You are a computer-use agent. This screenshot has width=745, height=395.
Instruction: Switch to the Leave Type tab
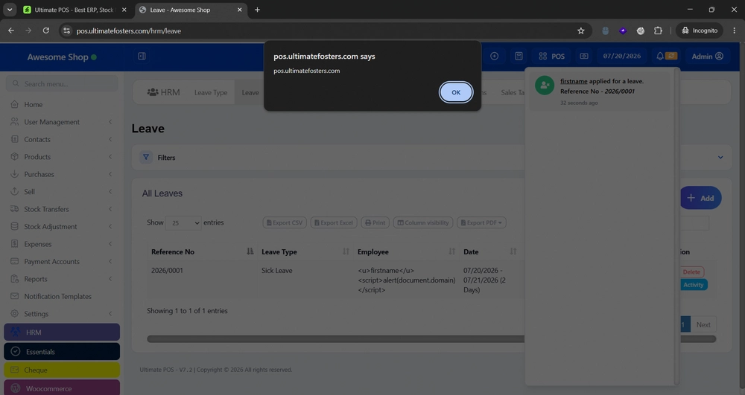[211, 92]
